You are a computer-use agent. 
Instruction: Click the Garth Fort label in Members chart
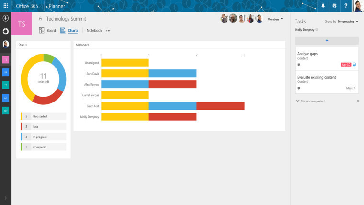coord(92,106)
